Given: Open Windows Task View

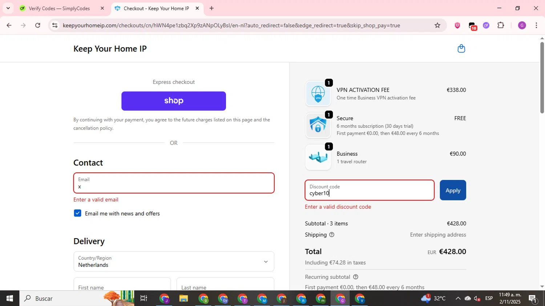Looking at the screenshot, I should click(x=144, y=298).
